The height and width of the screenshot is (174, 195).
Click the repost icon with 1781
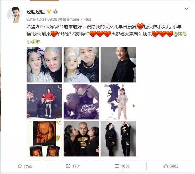coord(73,166)
